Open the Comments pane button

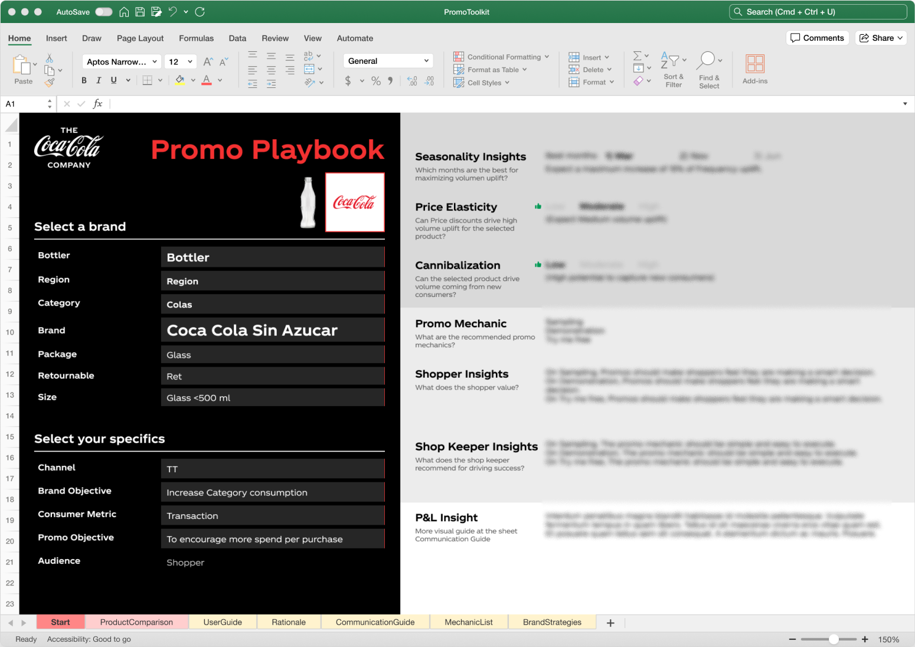click(x=817, y=38)
